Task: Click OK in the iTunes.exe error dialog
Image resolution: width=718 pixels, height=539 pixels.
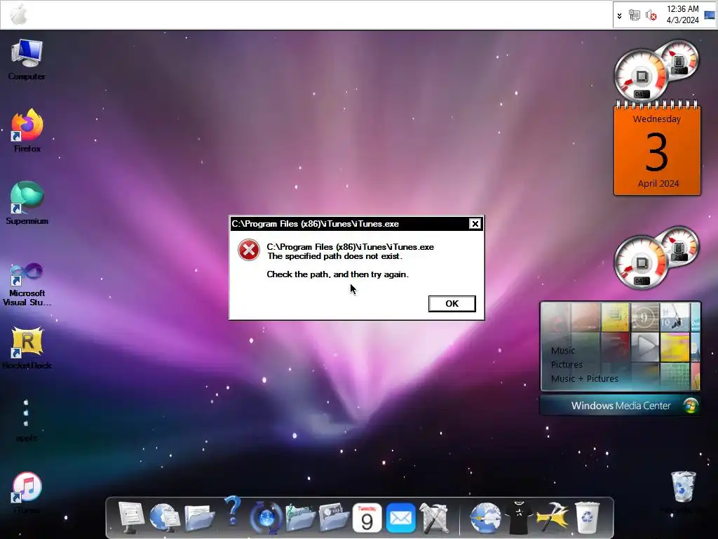Action: [x=452, y=303]
